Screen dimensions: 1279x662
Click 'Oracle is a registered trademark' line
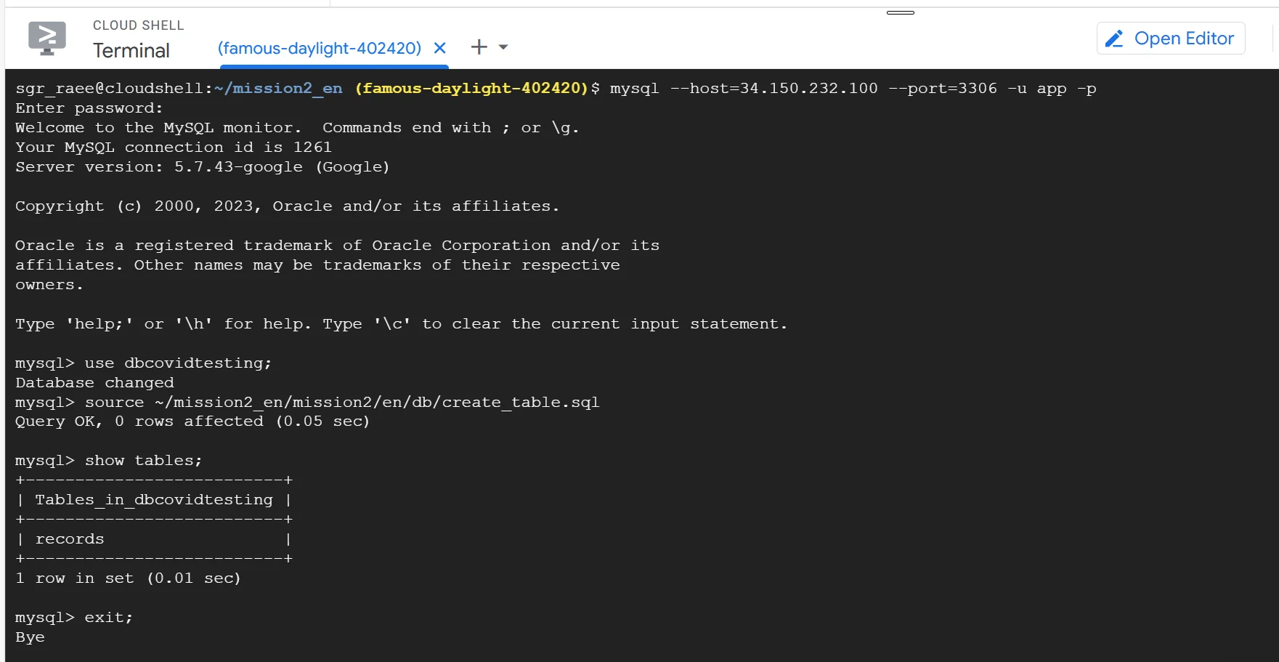point(338,245)
